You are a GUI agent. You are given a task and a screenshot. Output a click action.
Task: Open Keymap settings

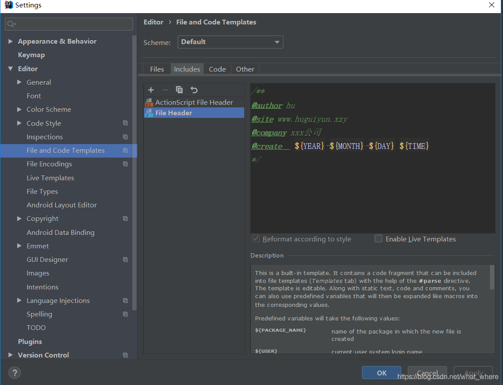coord(31,55)
